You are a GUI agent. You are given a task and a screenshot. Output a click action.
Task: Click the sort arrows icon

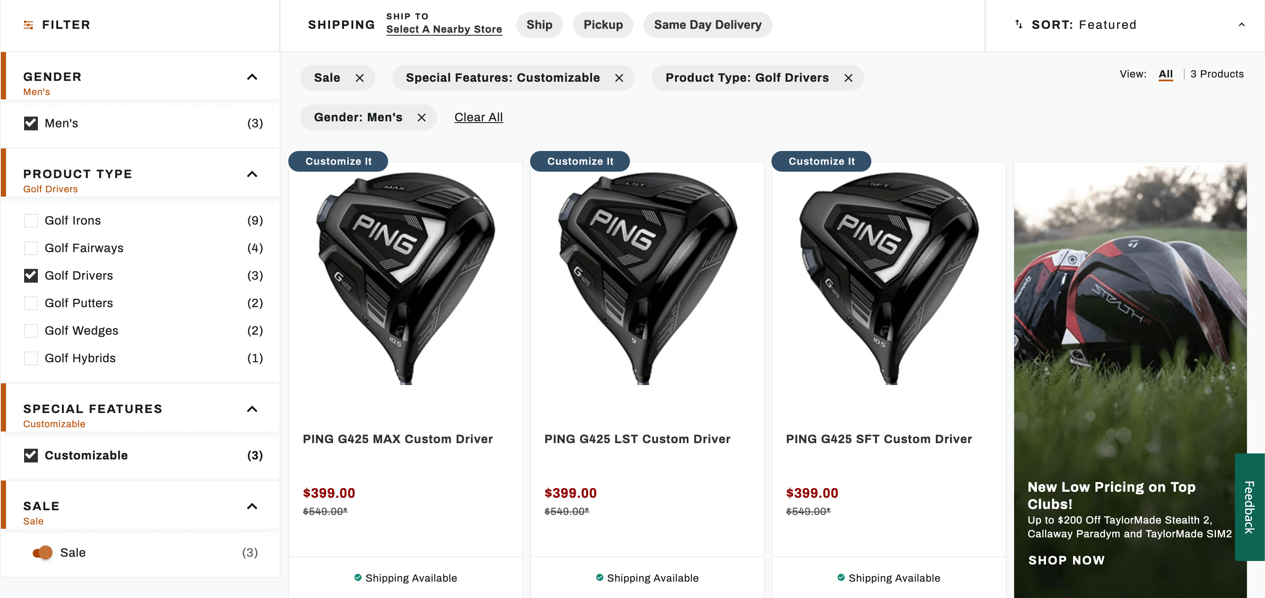1019,25
